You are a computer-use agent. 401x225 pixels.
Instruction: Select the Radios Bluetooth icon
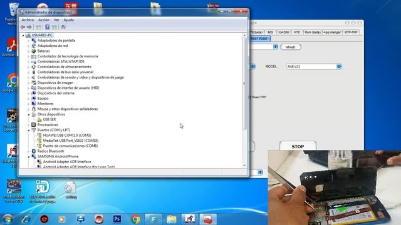coord(33,151)
